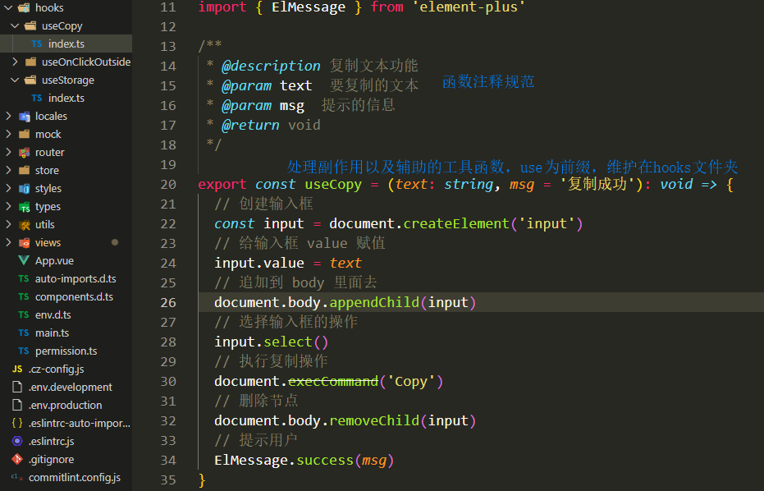
Task: Click the store folder icon
Action: point(24,170)
